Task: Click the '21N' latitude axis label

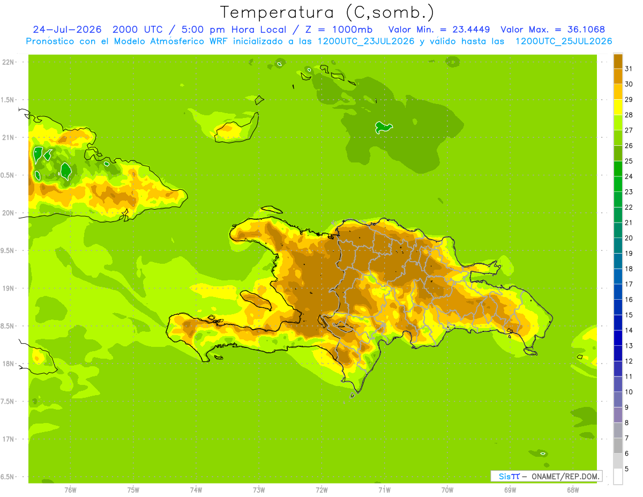Action: [9, 137]
